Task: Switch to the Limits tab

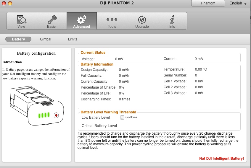Action: (73, 39)
